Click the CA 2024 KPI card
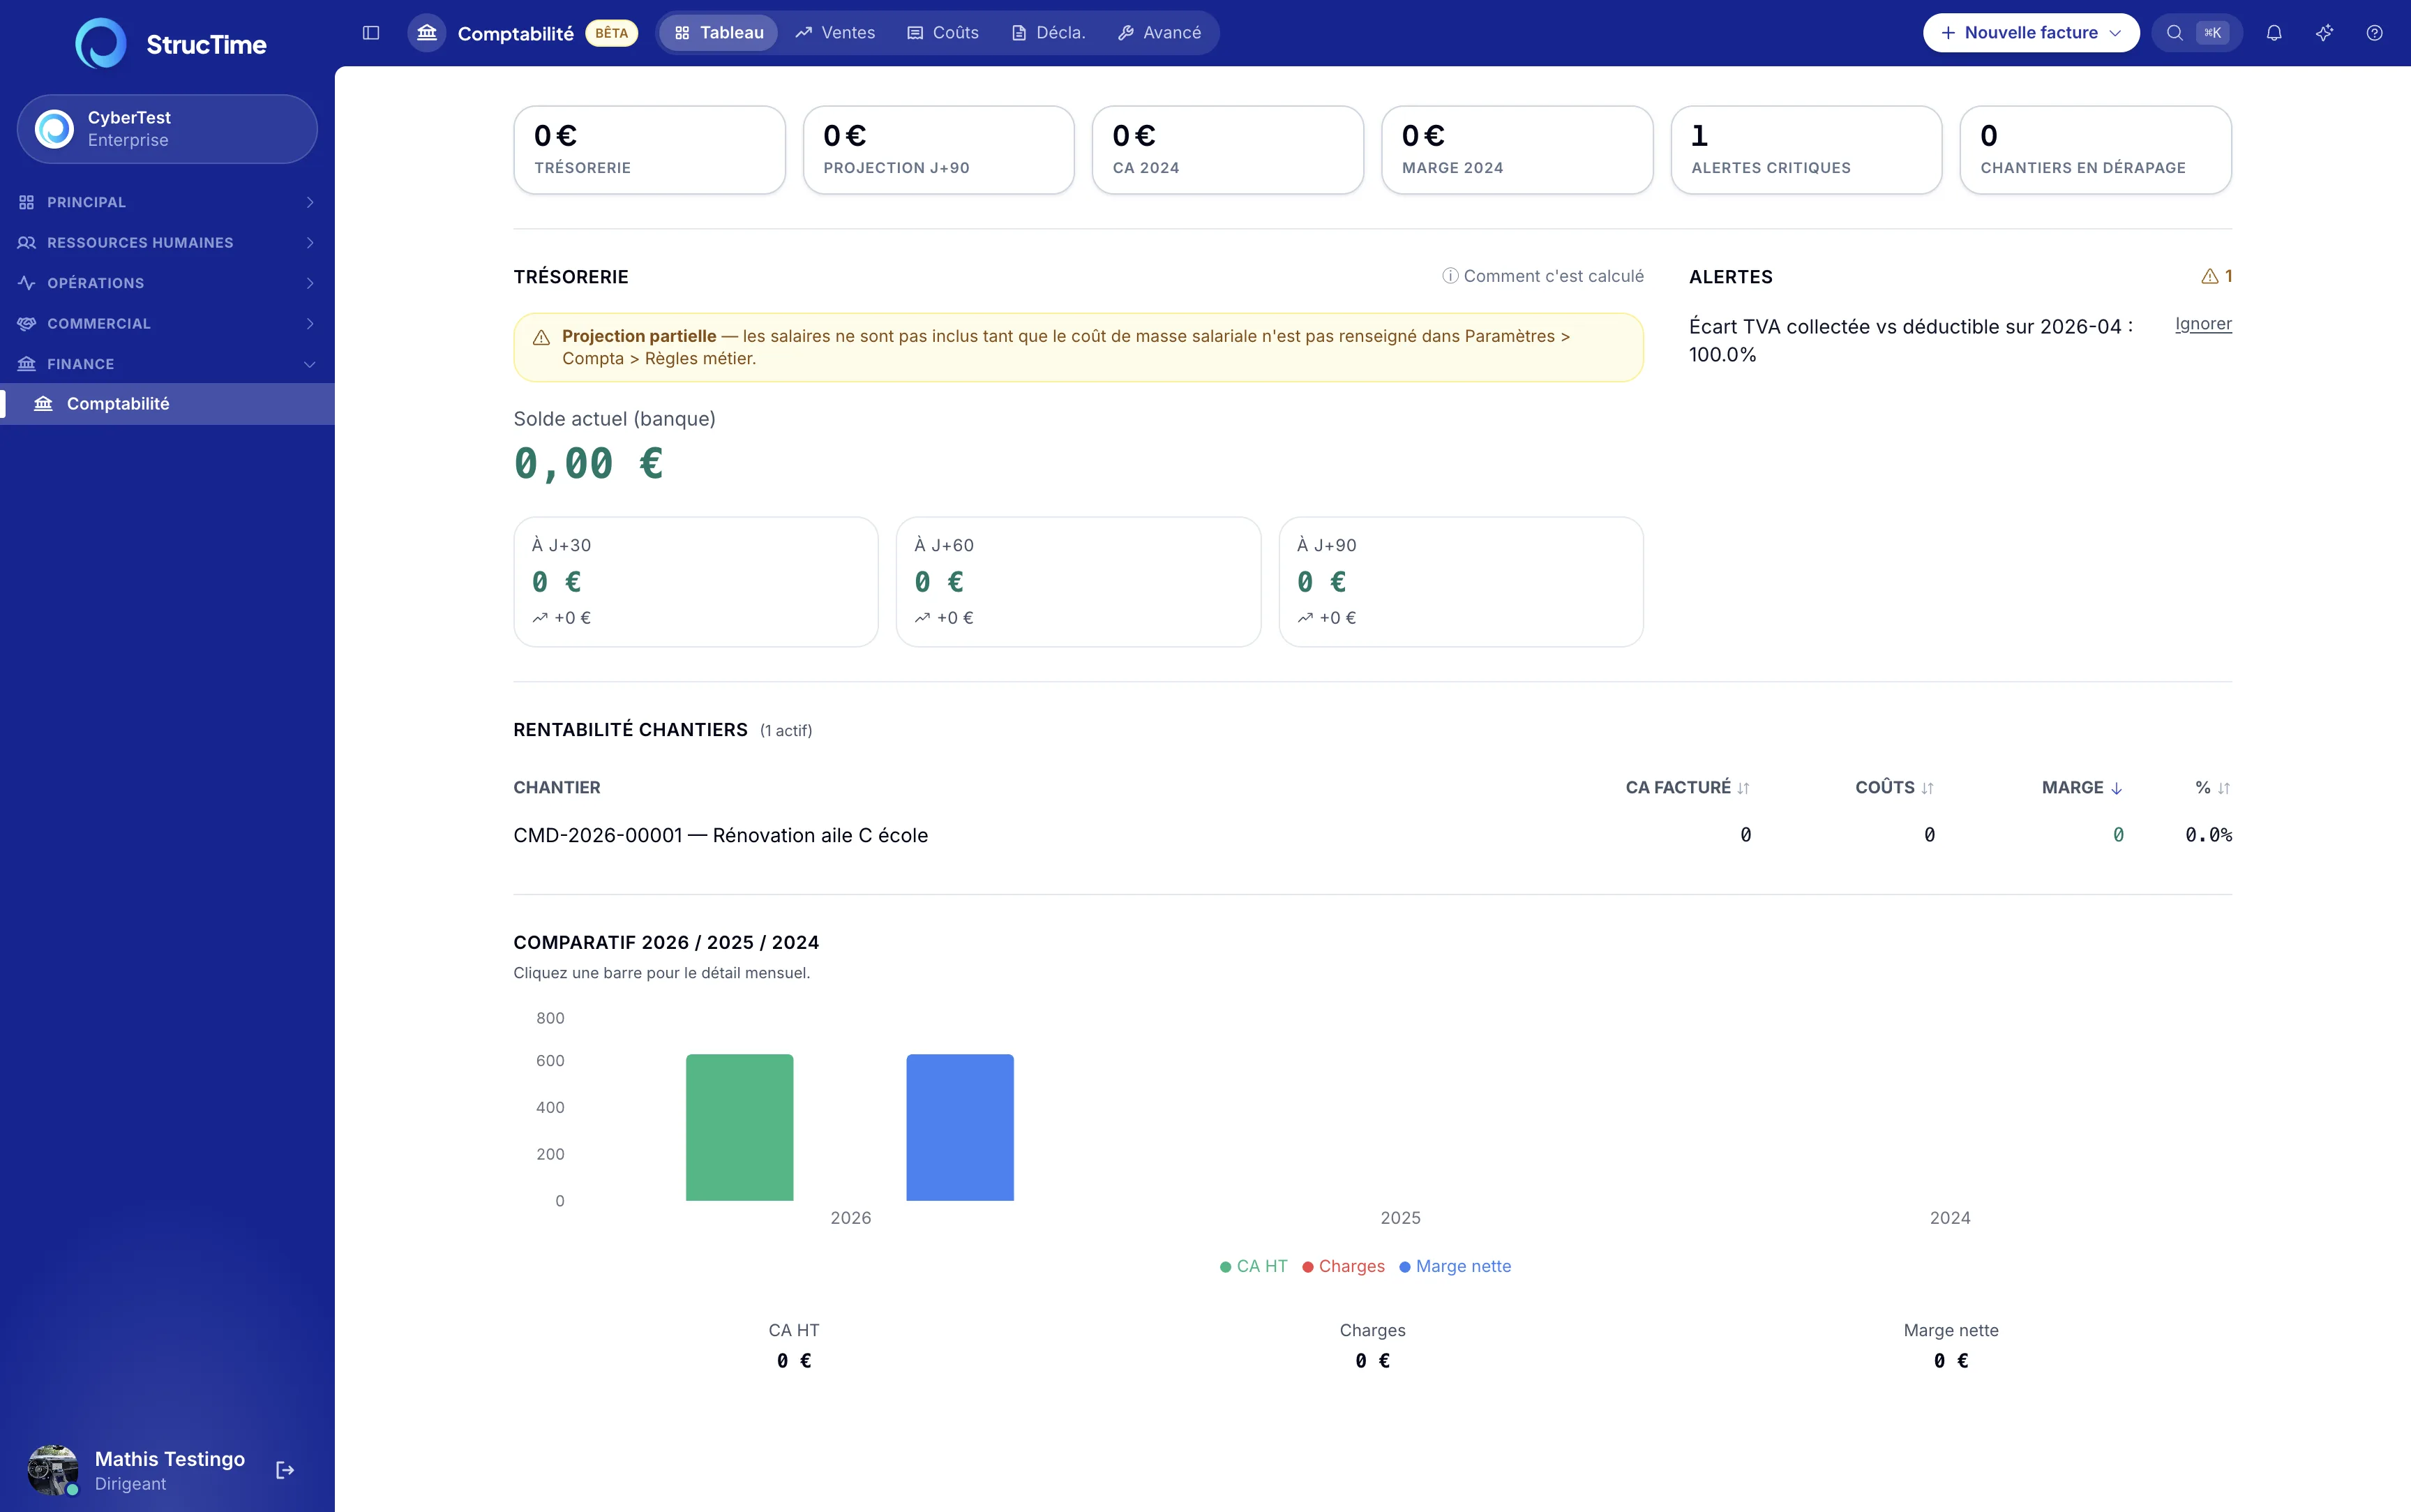Image resolution: width=2411 pixels, height=1512 pixels. click(1229, 150)
